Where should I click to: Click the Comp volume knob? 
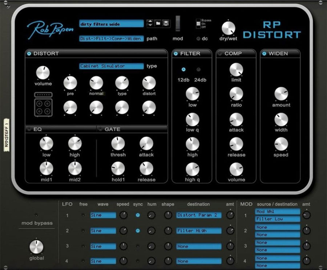point(236,169)
